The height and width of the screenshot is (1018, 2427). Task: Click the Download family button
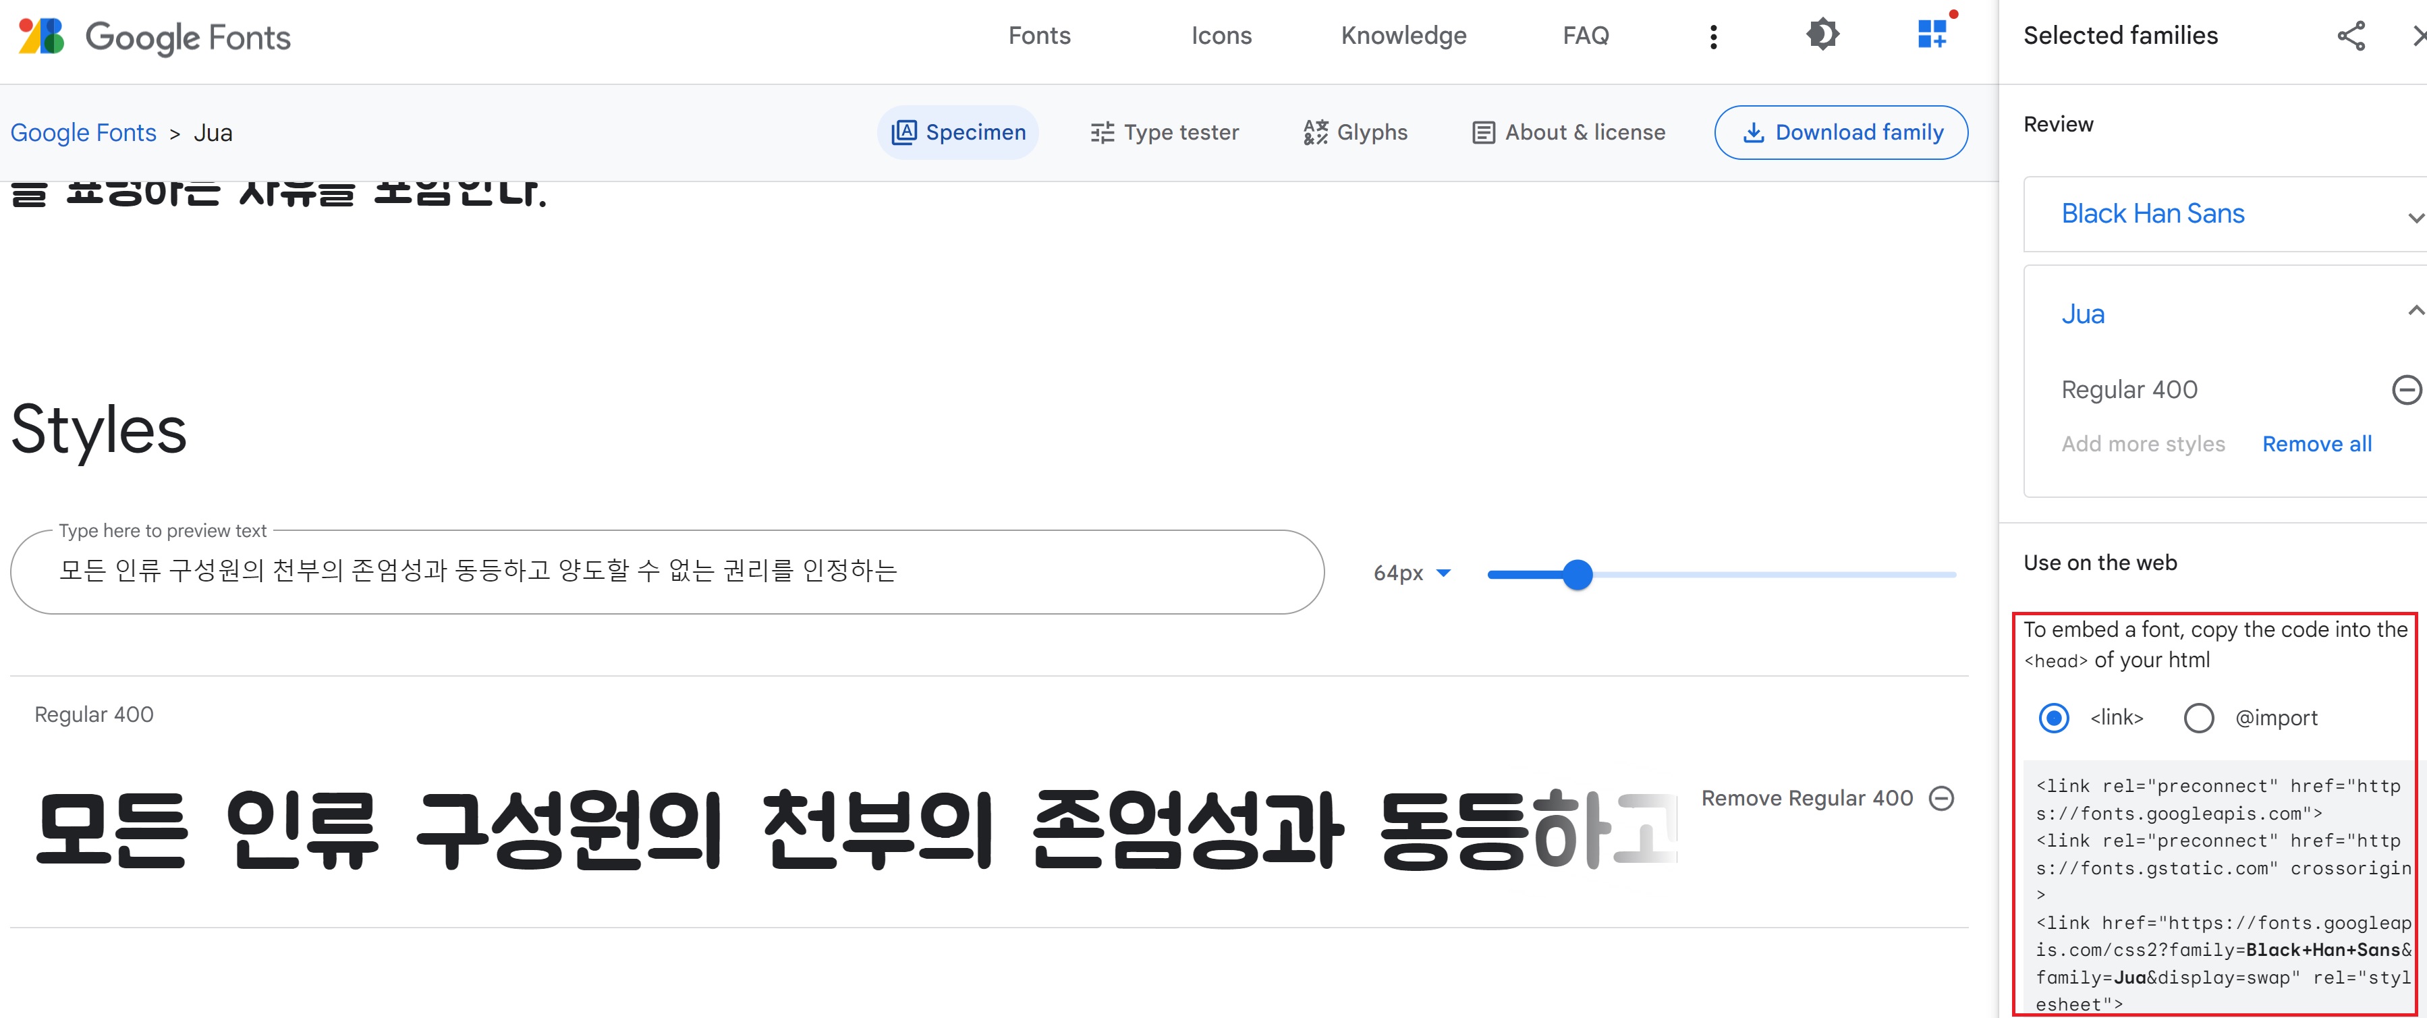point(1840,132)
